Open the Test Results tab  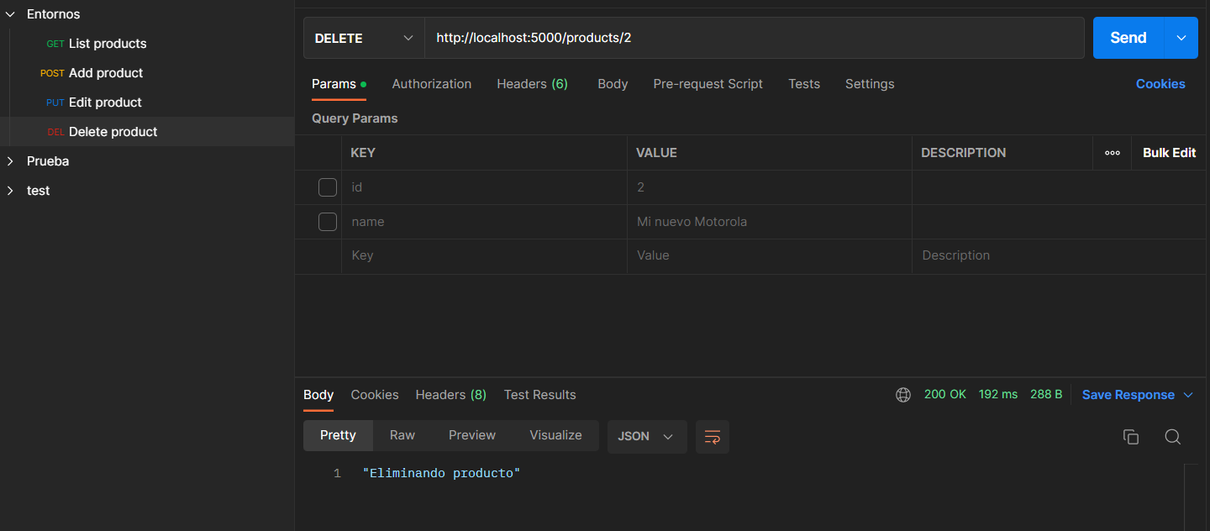pyautogui.click(x=540, y=395)
